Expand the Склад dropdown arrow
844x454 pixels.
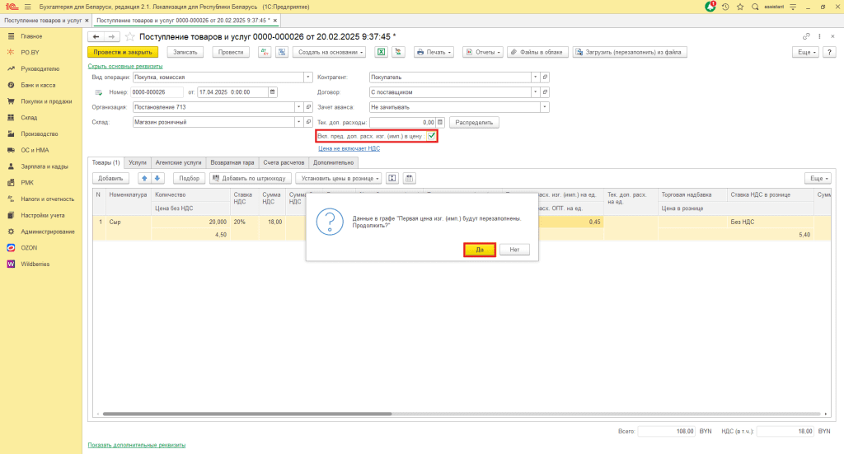[298, 122]
